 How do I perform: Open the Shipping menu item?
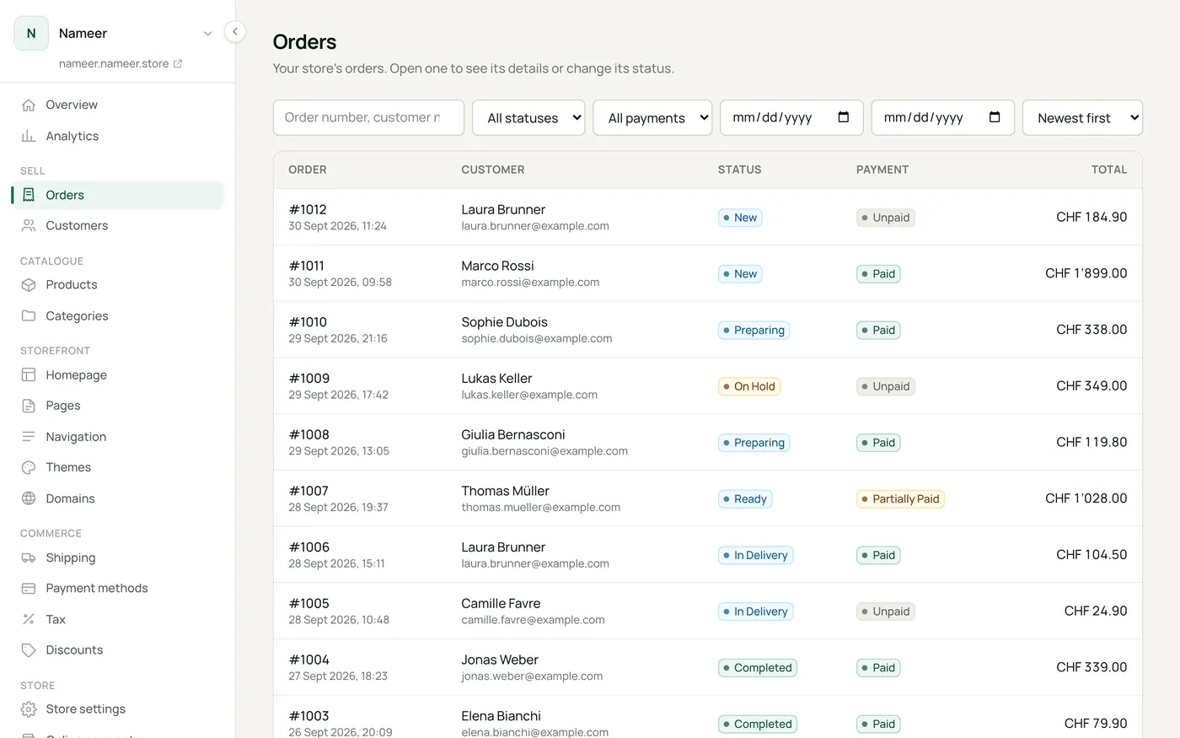(118, 558)
